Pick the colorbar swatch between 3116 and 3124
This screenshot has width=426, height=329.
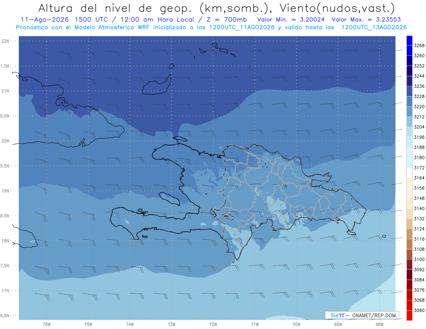click(x=409, y=234)
